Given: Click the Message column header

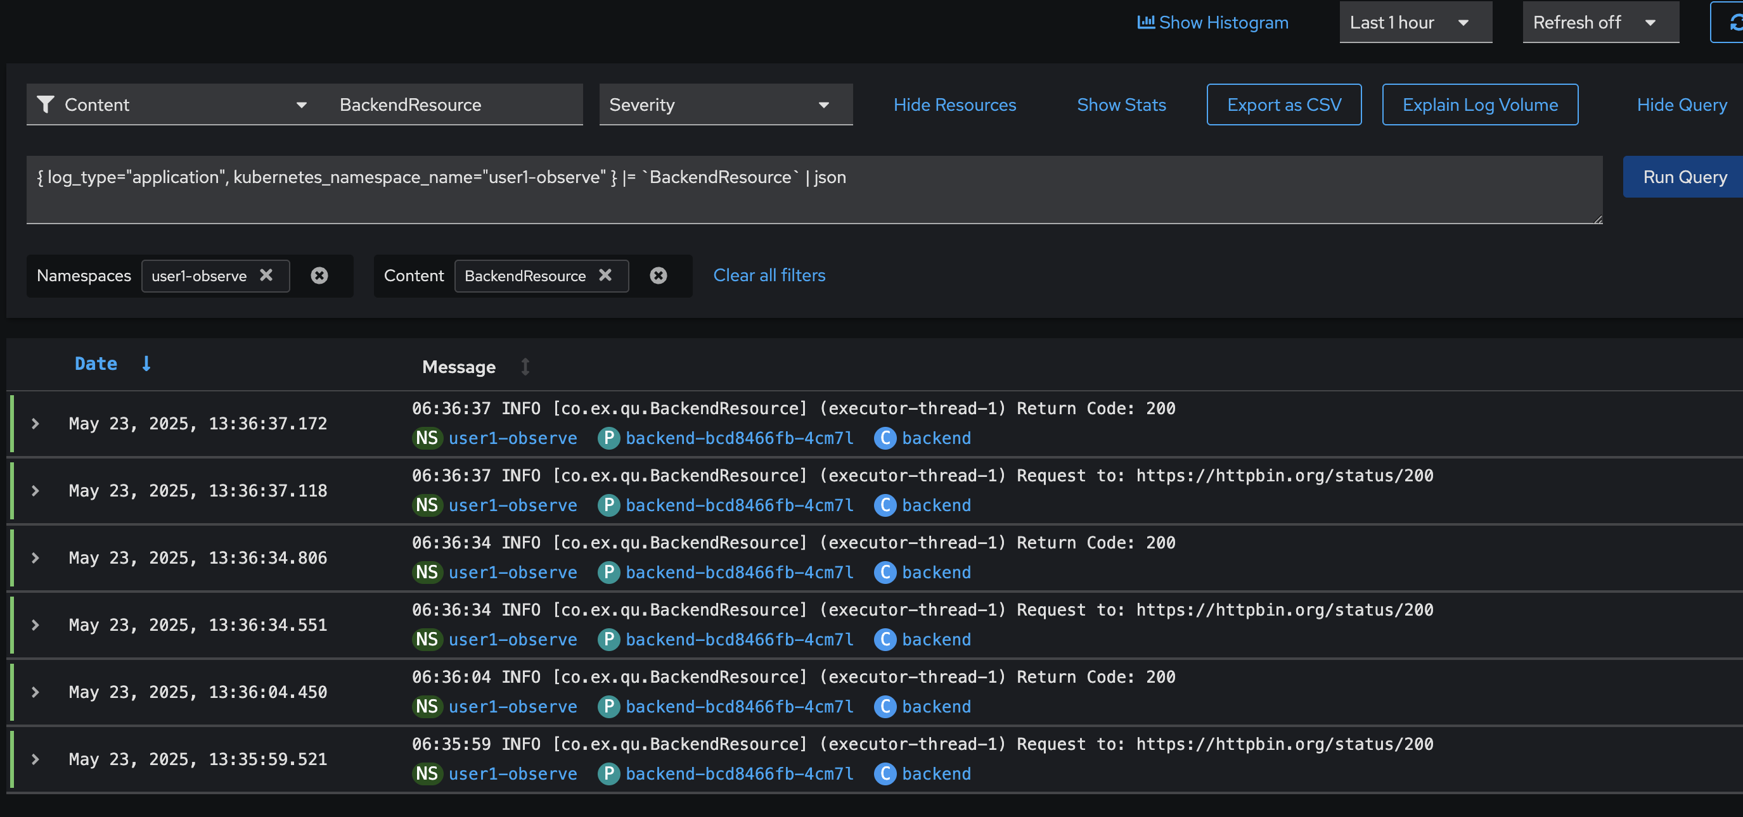Looking at the screenshot, I should 459,367.
